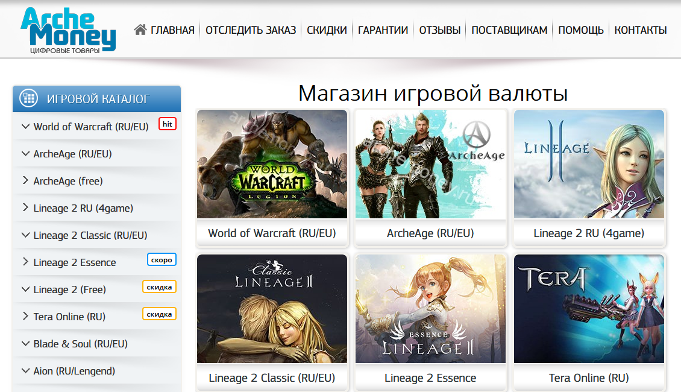The height and width of the screenshot is (392, 681).
Task: Collapse the ArcheAge (RU/EU) chevron
Action: point(26,154)
